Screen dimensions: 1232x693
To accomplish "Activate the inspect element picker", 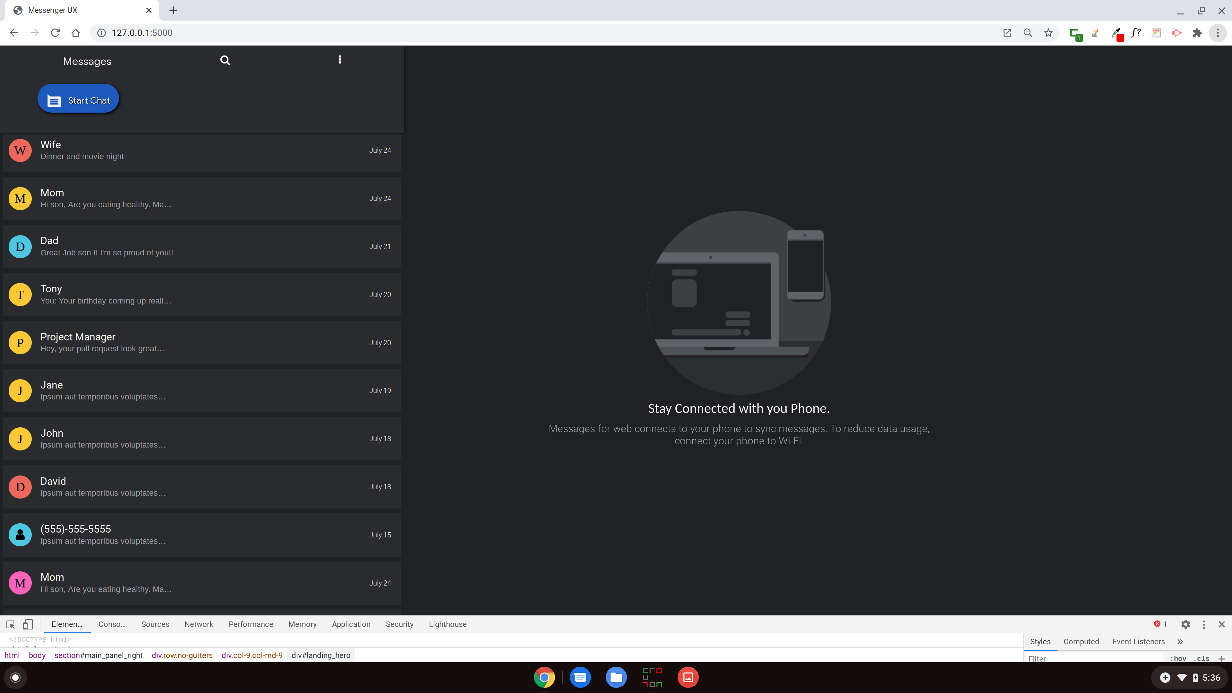I will click(11, 624).
